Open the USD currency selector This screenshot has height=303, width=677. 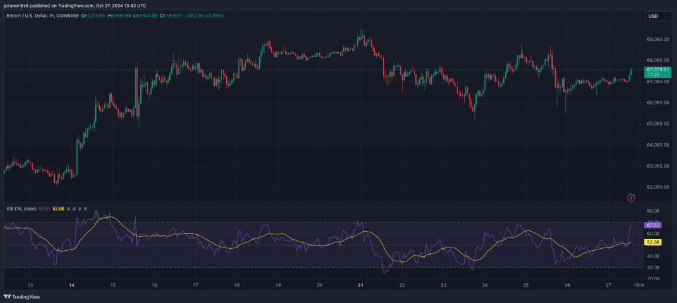point(658,17)
